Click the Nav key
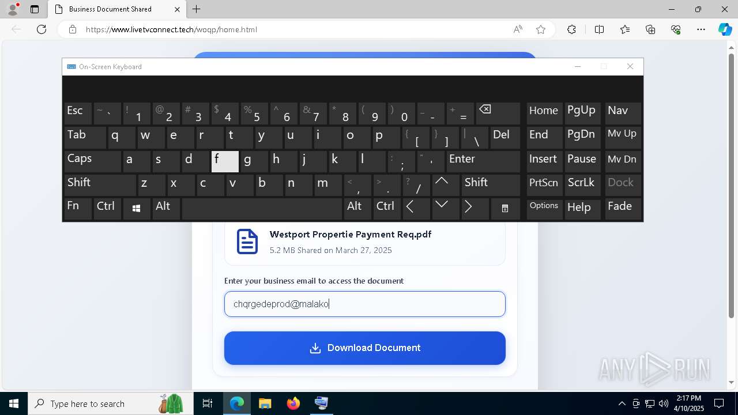738x415 pixels. pos(623,114)
